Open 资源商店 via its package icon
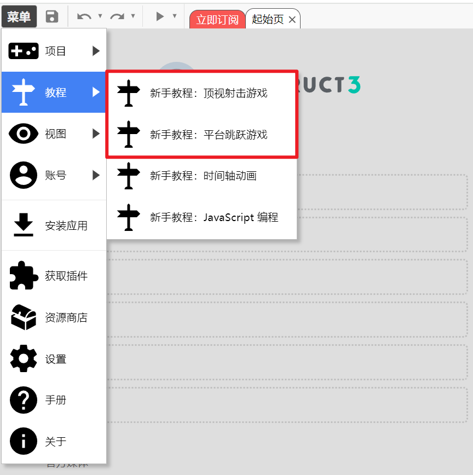473x475 pixels. (x=23, y=317)
